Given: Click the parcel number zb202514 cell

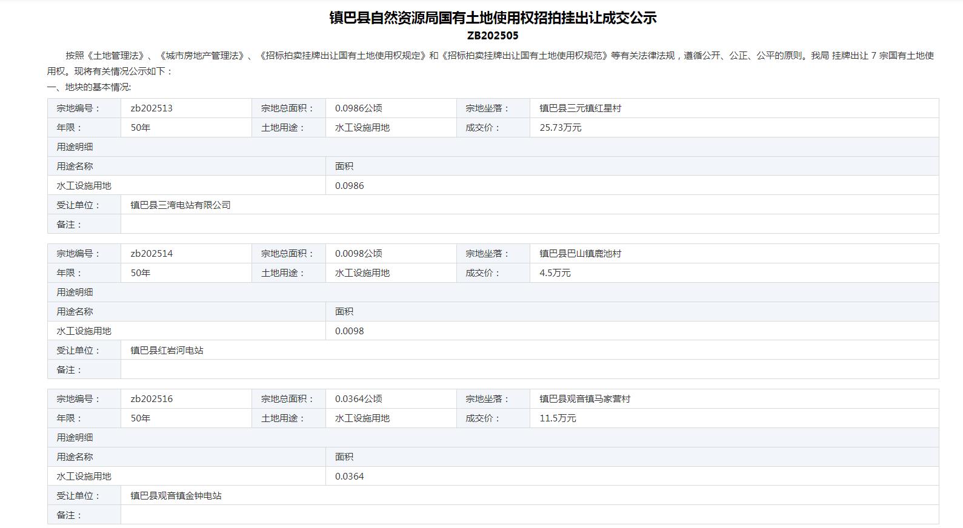Looking at the screenshot, I should coord(152,254).
